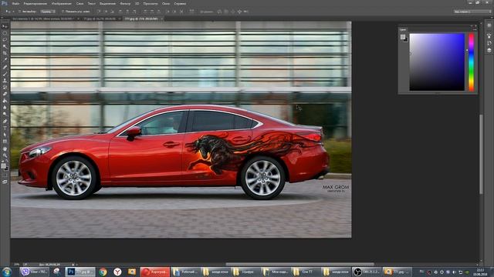The height and width of the screenshot is (277, 494).
Task: Select the Dodge tool
Action: click(5, 114)
